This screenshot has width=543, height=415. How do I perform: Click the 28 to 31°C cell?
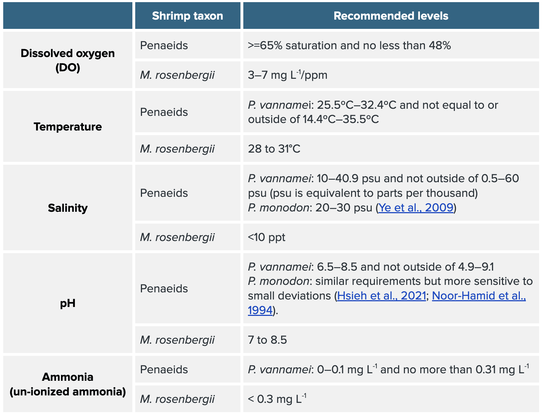point(274,149)
